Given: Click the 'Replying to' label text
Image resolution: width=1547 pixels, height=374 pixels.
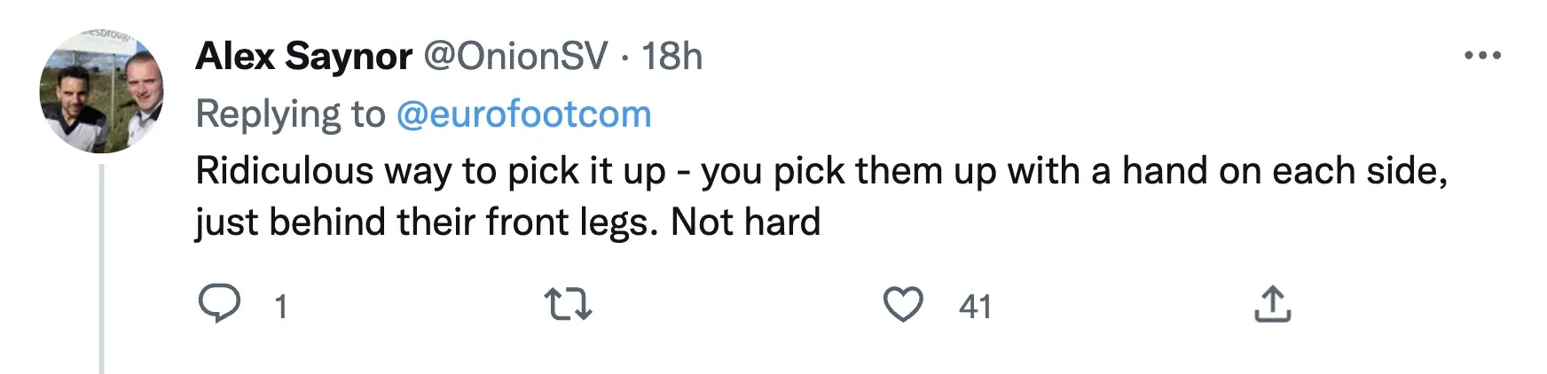Looking at the screenshot, I should coord(290,114).
